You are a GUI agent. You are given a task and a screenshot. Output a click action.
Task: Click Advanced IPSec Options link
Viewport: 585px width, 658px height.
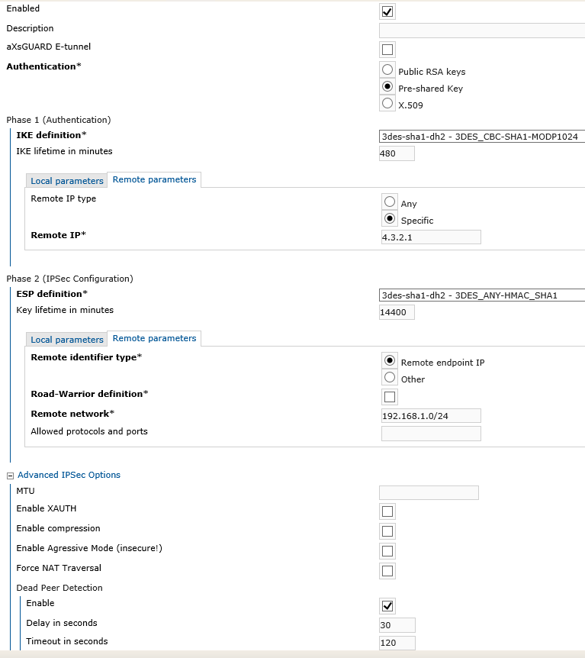(x=69, y=475)
